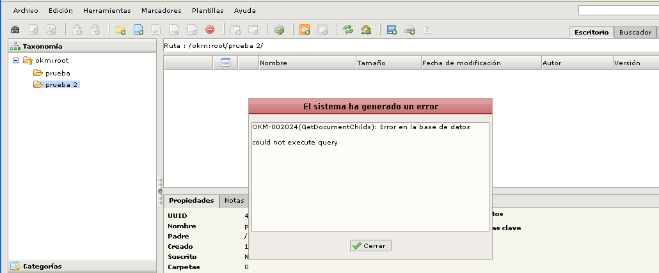Click the Lock icon with the plus padlock
Image resolution: width=659 pixels, height=273 pixels.
click(x=77, y=30)
